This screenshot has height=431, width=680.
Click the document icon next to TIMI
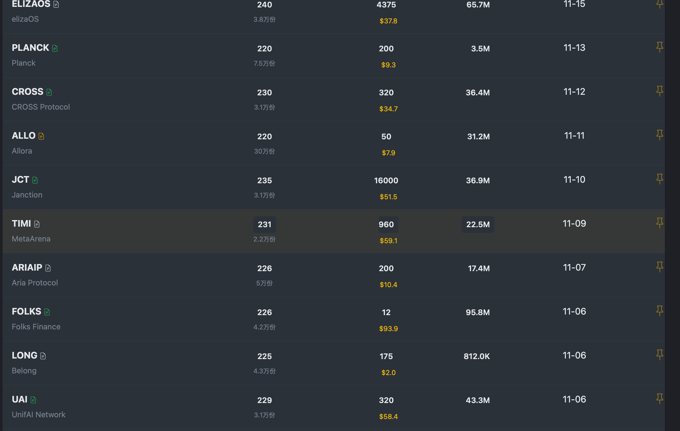click(x=37, y=224)
